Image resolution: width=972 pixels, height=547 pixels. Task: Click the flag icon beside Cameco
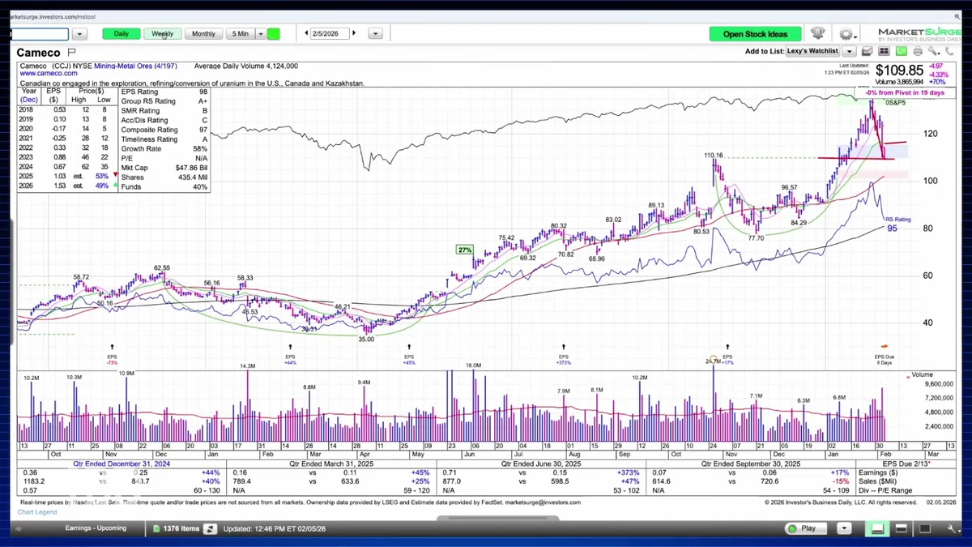tap(72, 53)
